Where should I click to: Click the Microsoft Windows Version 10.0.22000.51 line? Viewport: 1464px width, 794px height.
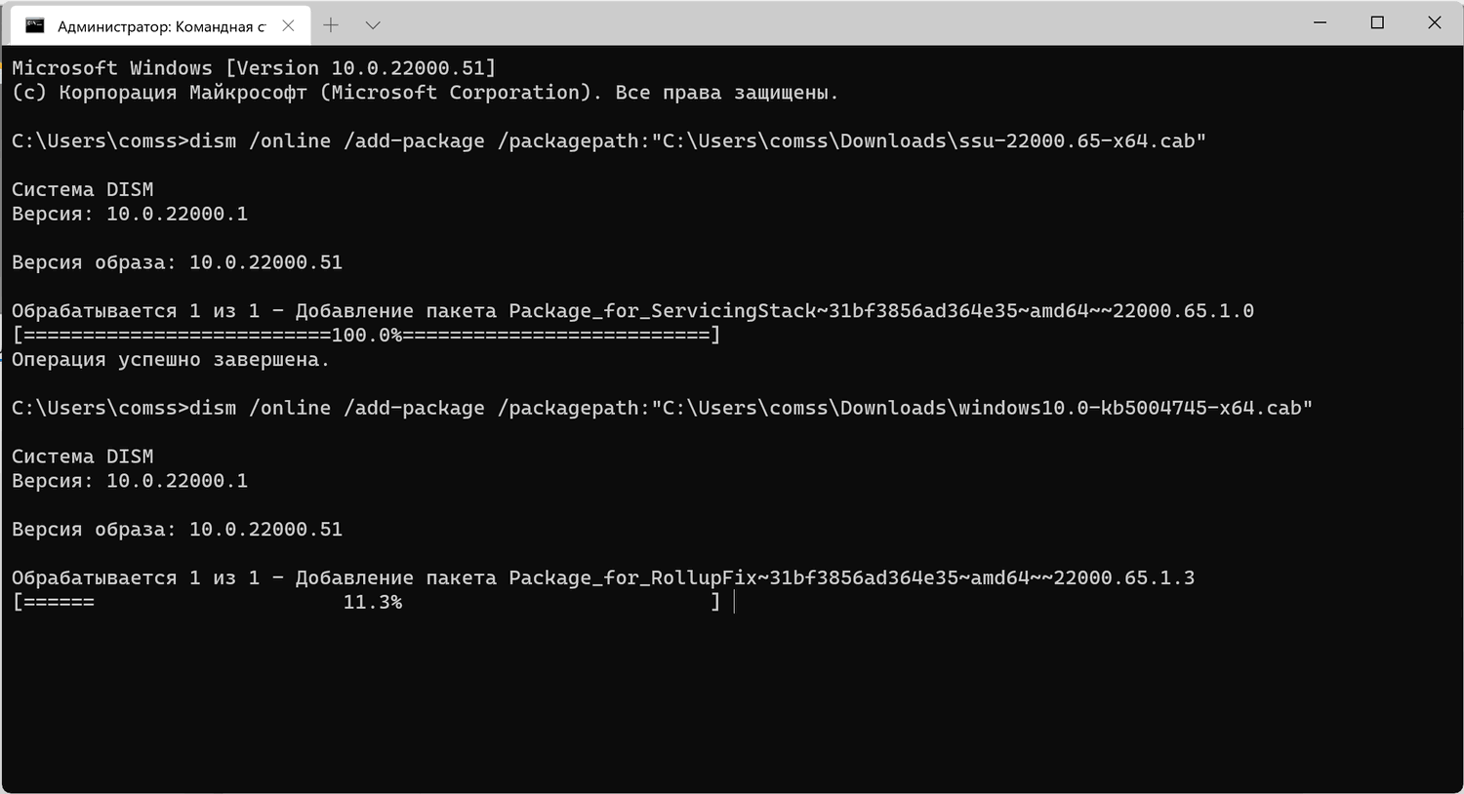(x=254, y=68)
